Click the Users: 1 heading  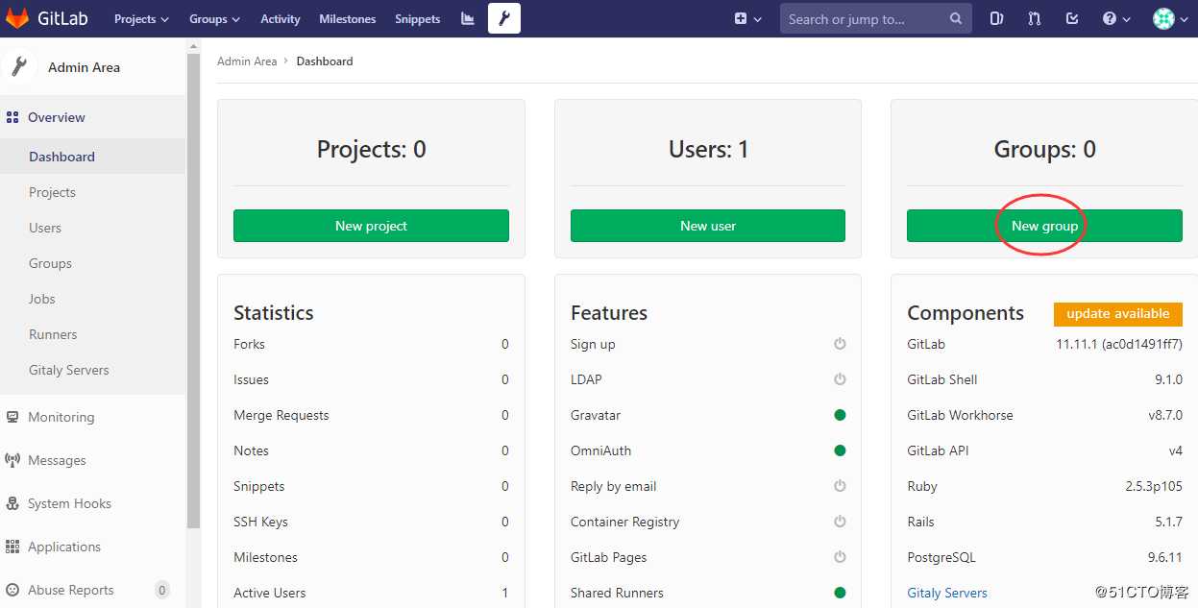[708, 149]
